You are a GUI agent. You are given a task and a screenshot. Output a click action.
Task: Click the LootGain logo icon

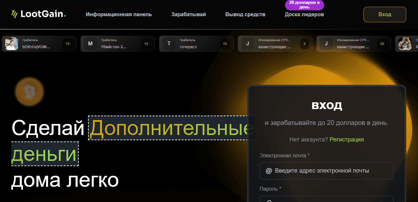tap(14, 14)
